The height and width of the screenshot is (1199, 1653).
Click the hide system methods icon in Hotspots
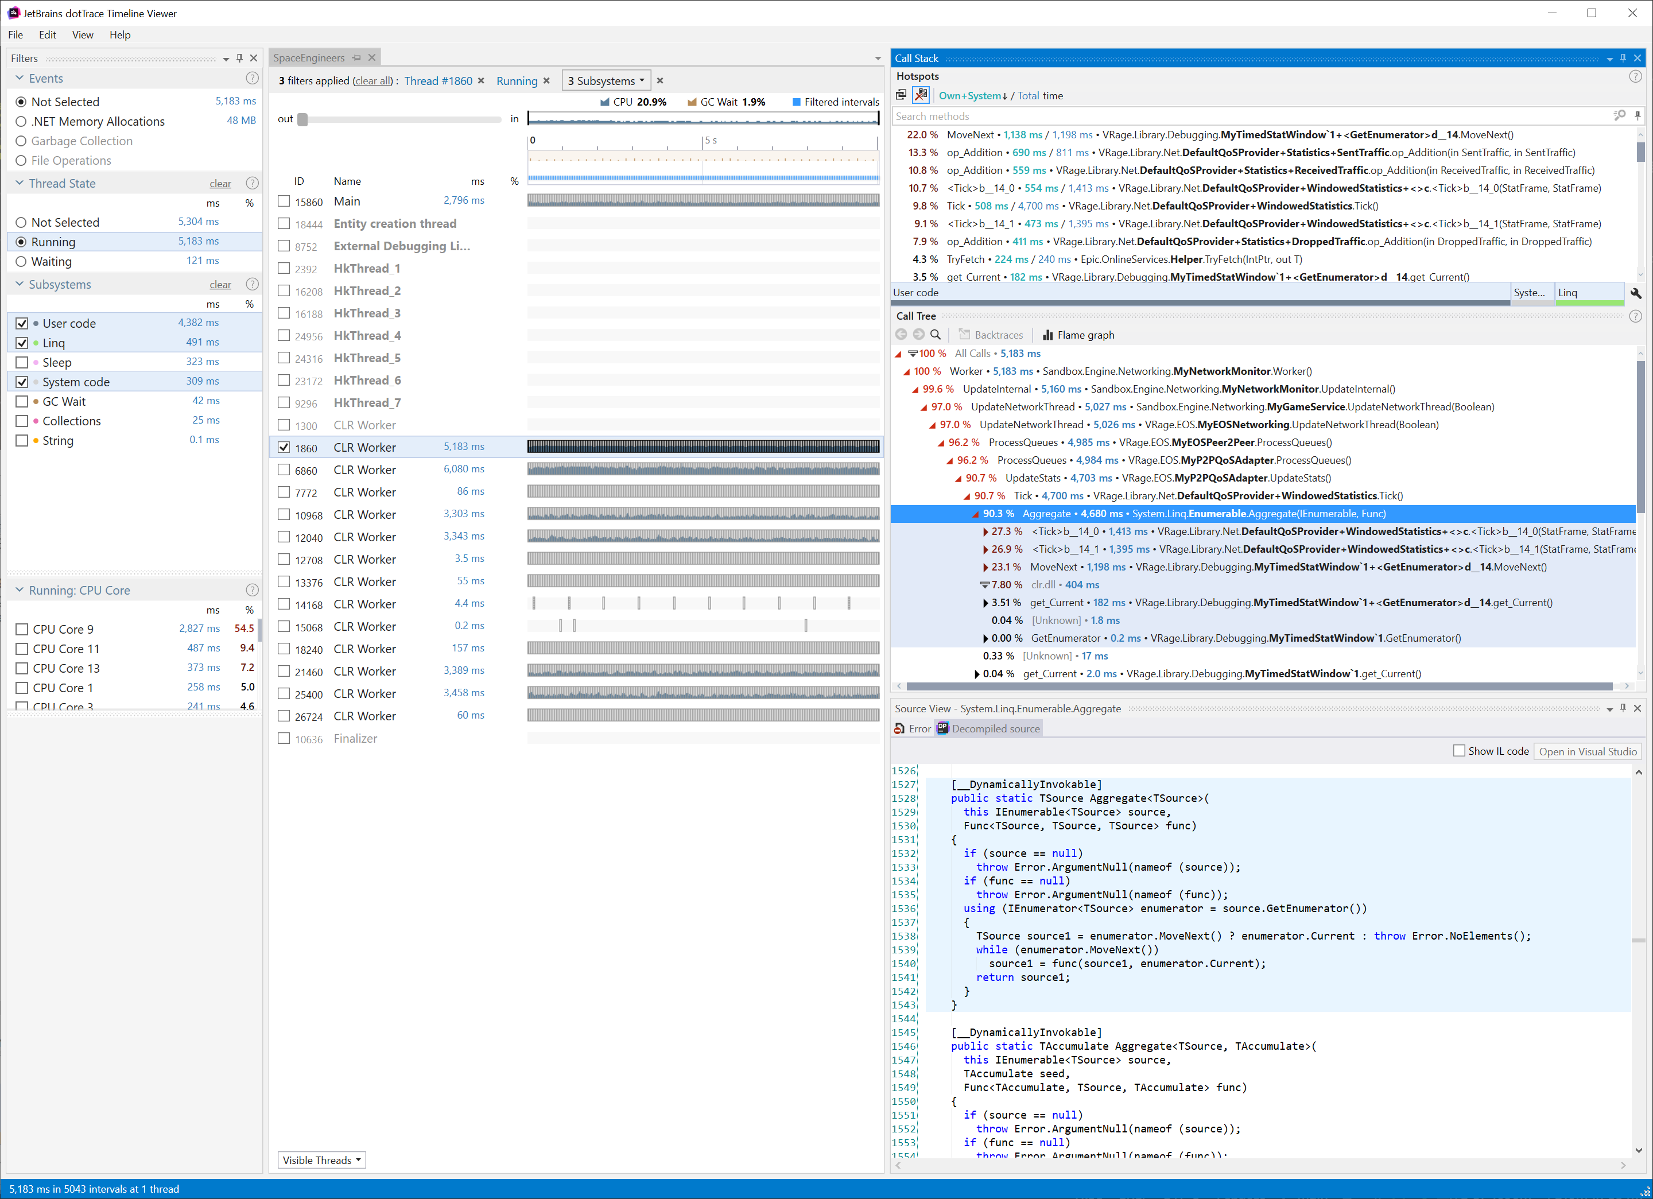(921, 95)
